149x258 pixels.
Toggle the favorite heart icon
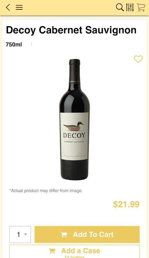(x=138, y=59)
